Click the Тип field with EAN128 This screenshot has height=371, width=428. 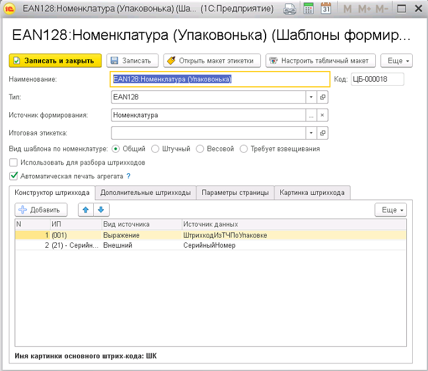[209, 97]
